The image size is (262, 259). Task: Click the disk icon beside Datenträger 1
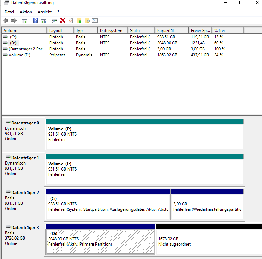[8, 157]
